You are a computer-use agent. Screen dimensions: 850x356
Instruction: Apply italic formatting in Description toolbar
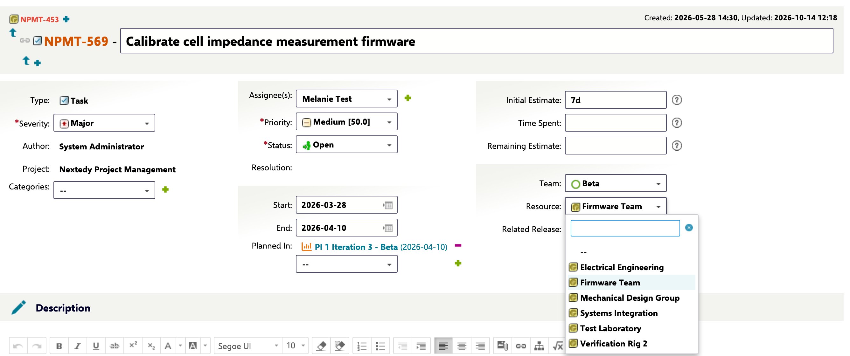78,346
